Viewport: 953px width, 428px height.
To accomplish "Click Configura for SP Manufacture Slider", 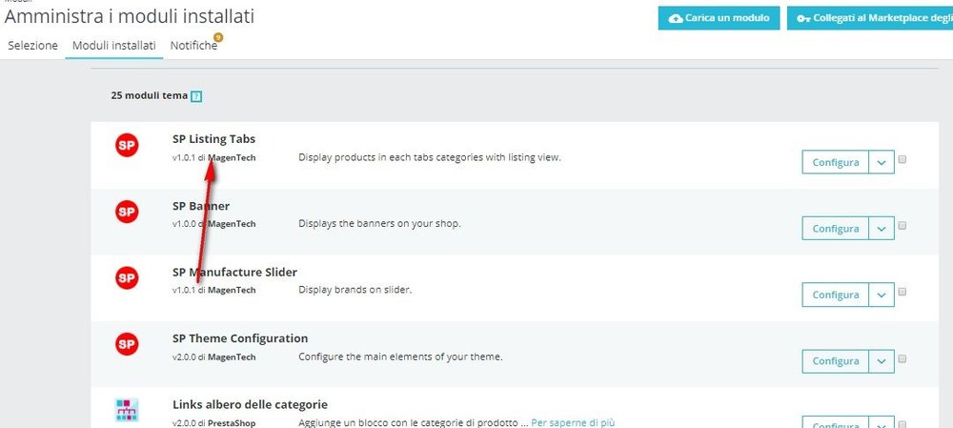I will [835, 295].
